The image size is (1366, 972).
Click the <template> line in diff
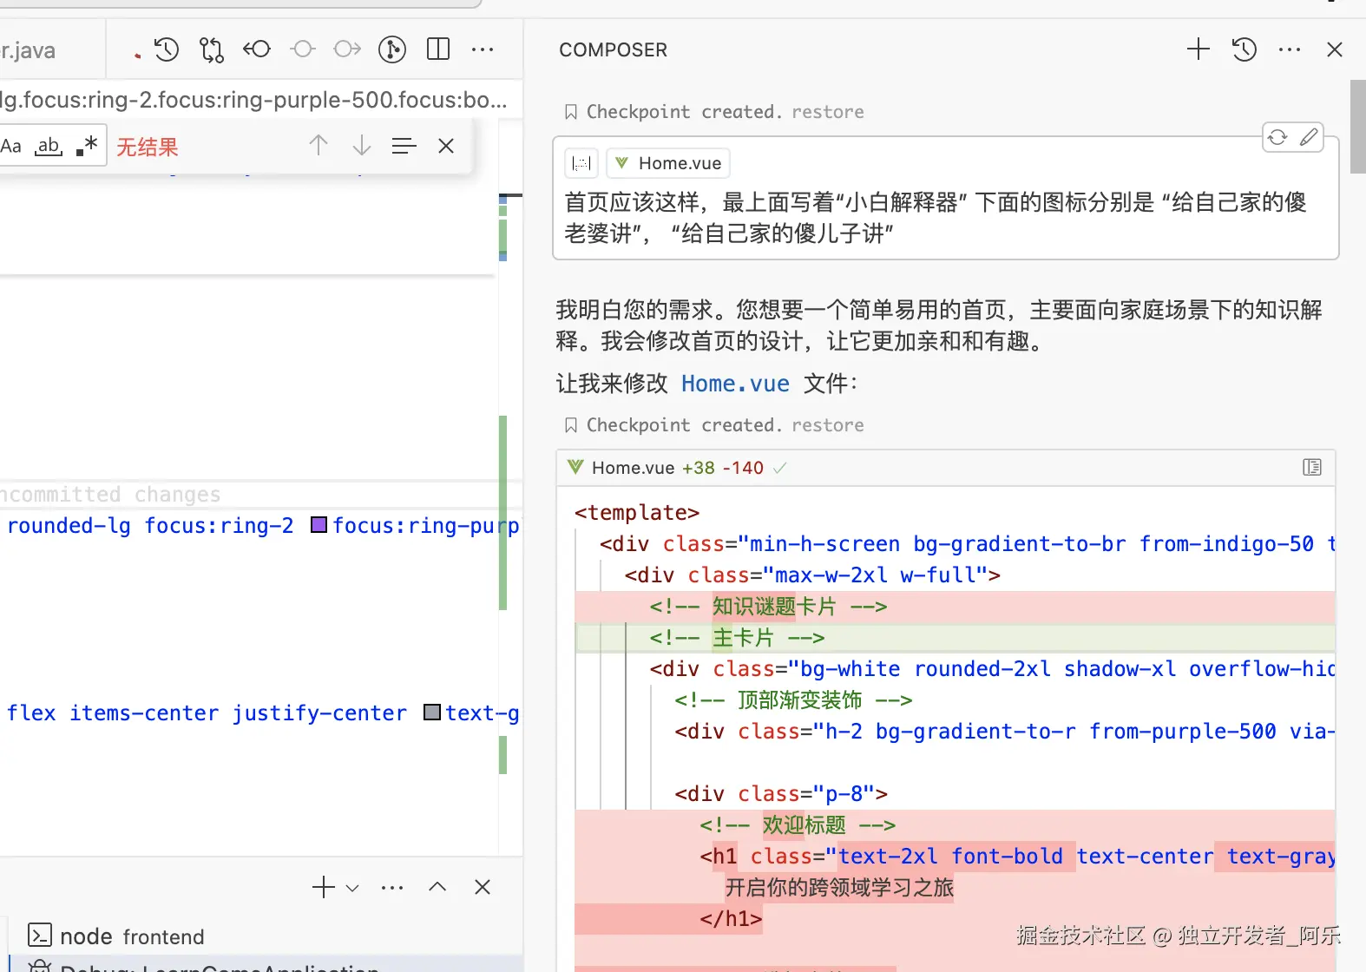637,512
